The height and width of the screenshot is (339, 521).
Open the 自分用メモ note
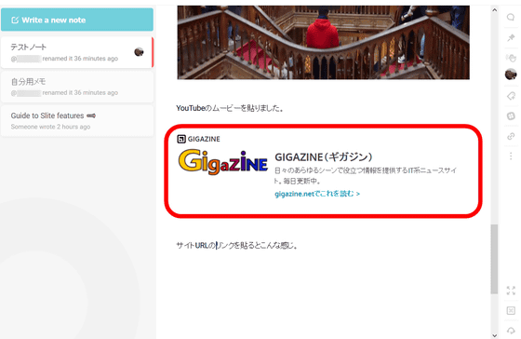(77, 87)
